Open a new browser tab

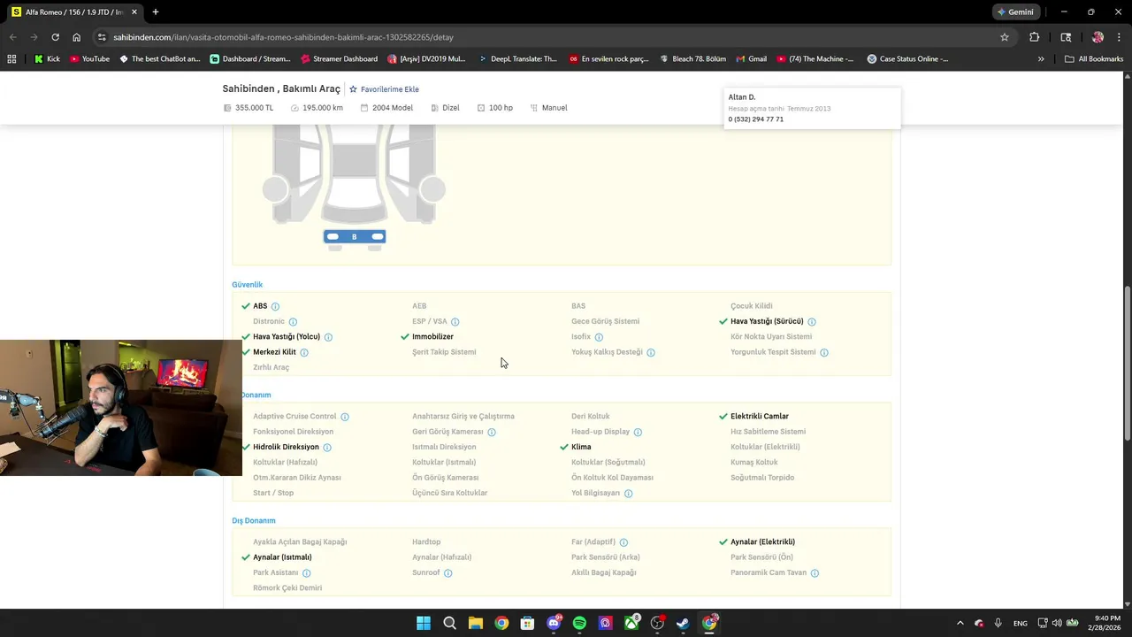point(156,12)
